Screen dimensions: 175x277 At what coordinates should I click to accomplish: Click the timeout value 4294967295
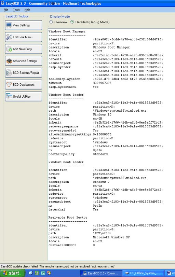coord(102,83)
